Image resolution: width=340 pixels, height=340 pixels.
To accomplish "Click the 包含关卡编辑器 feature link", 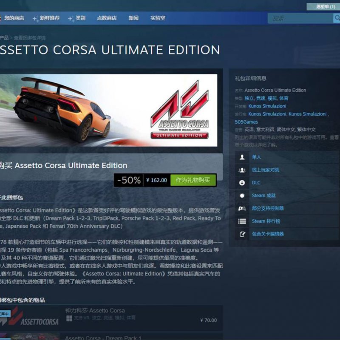I will [268, 234].
